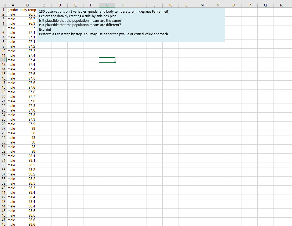The width and height of the screenshot is (292, 226).
Task: Select the "male" cell in row 12
Action: click(x=13, y=60)
